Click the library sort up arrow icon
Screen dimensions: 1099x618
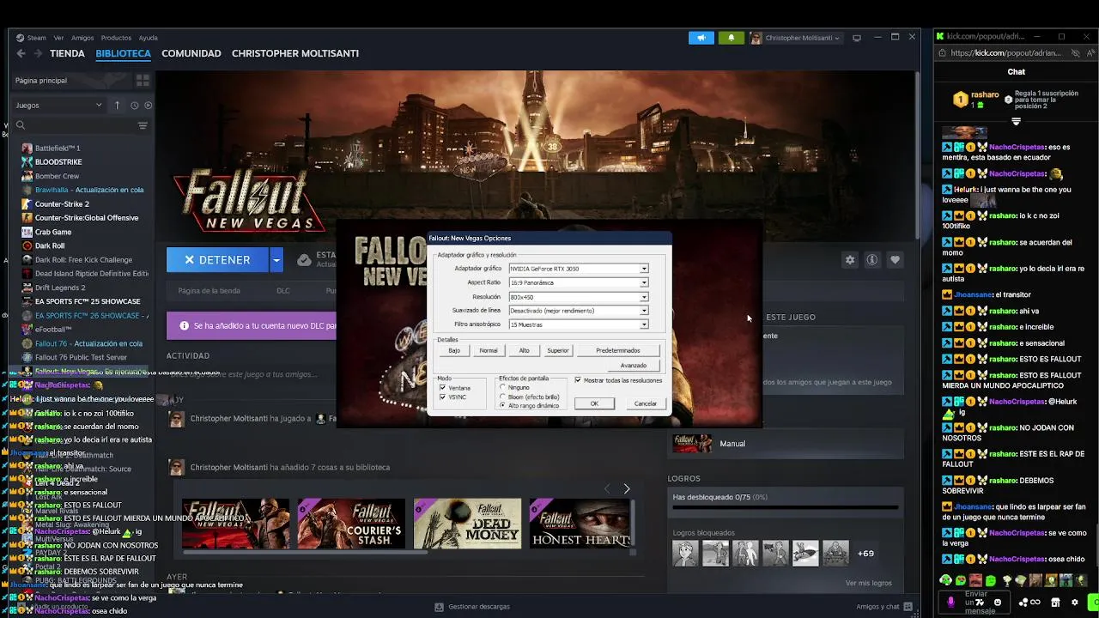pyautogui.click(x=118, y=106)
